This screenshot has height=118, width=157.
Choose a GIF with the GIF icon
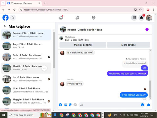click(75, 105)
